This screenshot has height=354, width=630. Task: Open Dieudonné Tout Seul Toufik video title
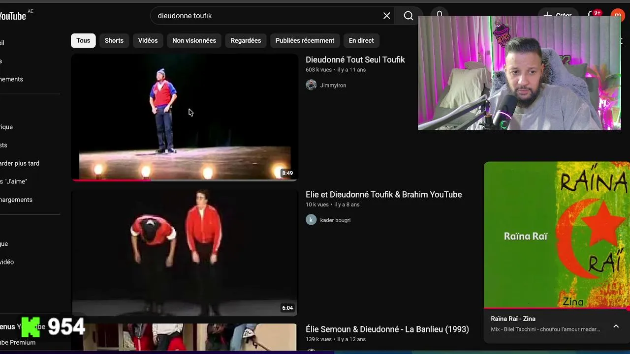click(x=355, y=59)
